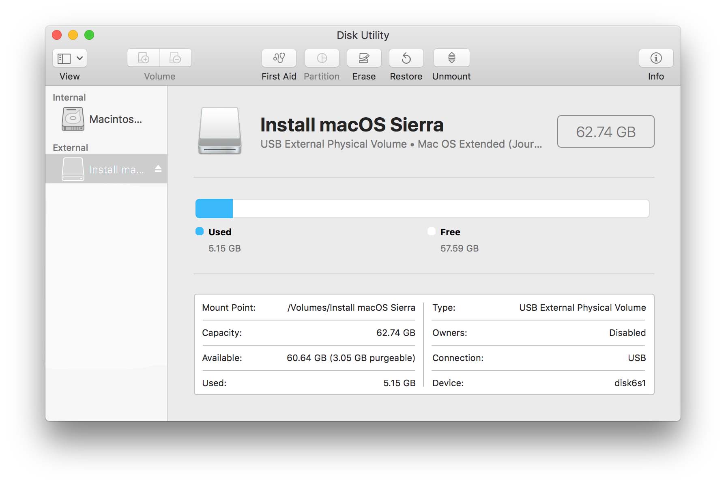Click the Disk Utility window title
Image resolution: width=726 pixels, height=486 pixels.
click(363, 35)
